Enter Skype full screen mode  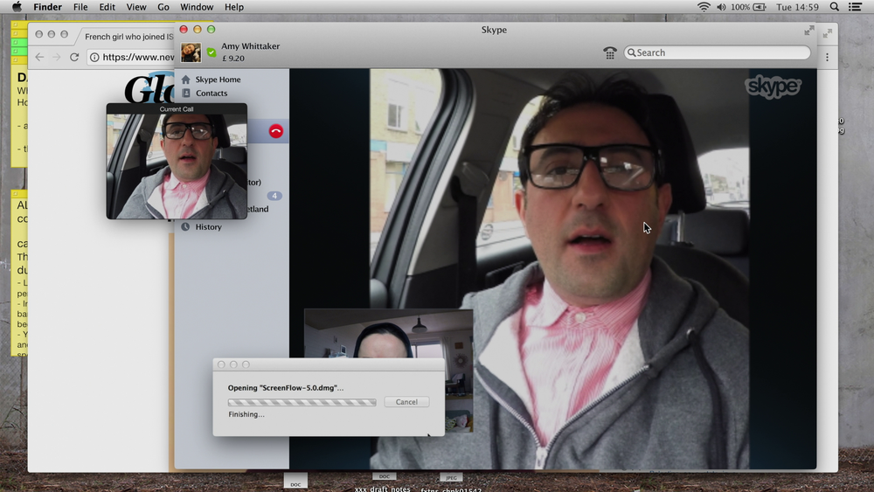(x=808, y=31)
